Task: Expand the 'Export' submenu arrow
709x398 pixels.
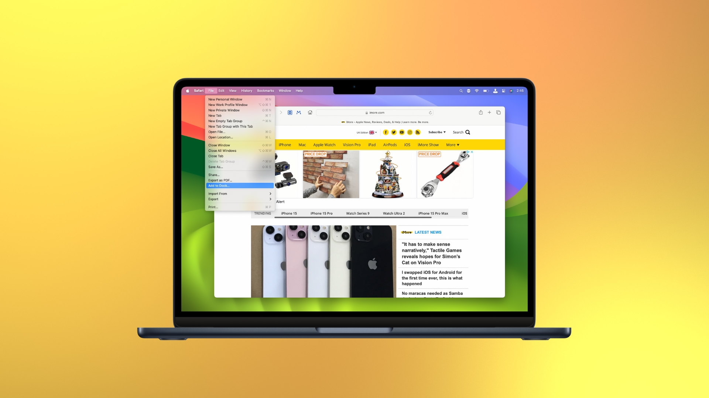Action: coord(271,199)
